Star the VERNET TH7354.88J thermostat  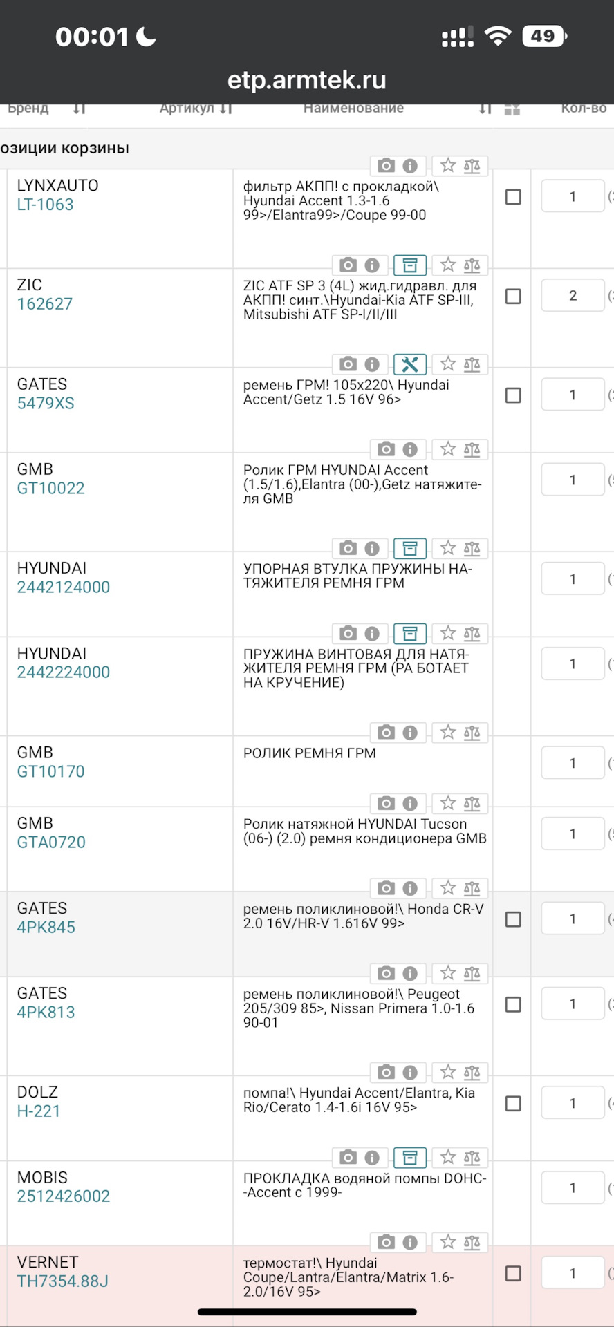[x=448, y=1242]
